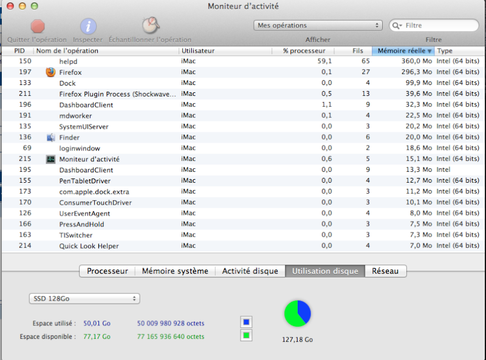Sort by the Type column header
The height and width of the screenshot is (360, 486).
point(460,51)
